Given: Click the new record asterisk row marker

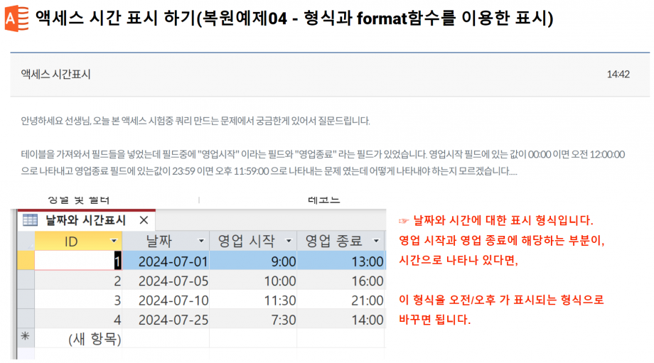Looking at the screenshot, I should [x=25, y=338].
